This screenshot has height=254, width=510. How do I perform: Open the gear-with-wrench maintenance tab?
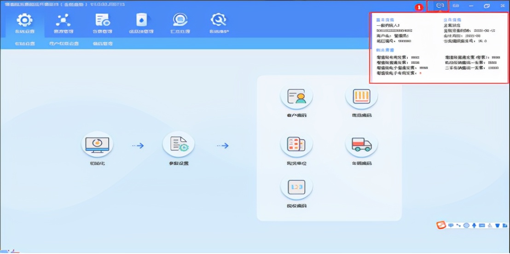[218, 24]
